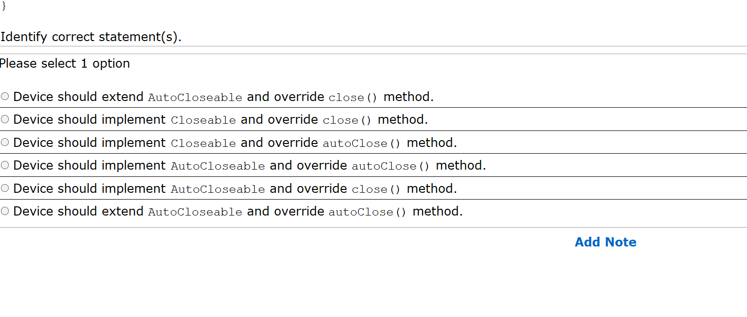This screenshot has height=317, width=747.
Task: Click 'autoClose()' code in the last answer option
Action: point(367,212)
